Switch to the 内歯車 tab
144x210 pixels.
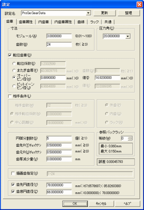pyautogui.click(x=44, y=22)
